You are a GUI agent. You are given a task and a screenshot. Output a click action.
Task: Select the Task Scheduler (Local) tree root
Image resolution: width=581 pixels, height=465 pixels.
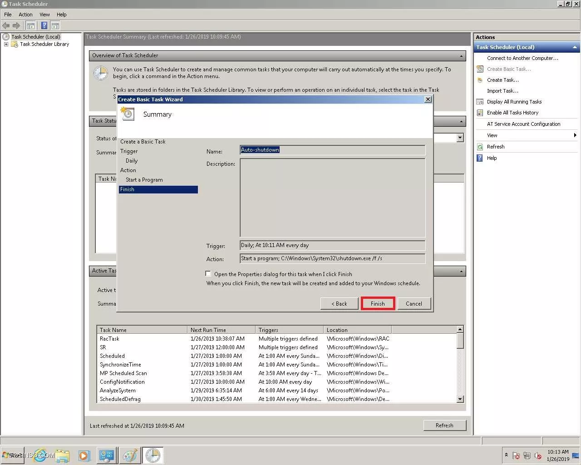pos(35,37)
